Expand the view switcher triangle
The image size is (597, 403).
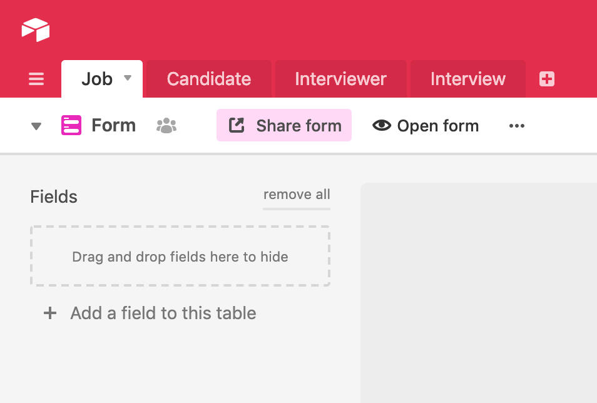[x=36, y=126]
